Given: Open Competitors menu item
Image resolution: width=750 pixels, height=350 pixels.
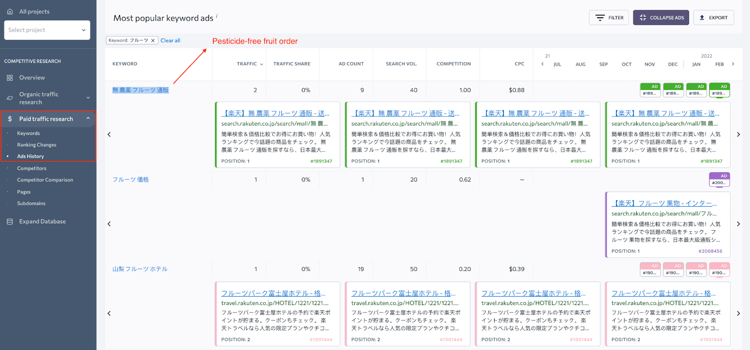Looking at the screenshot, I should (32, 168).
